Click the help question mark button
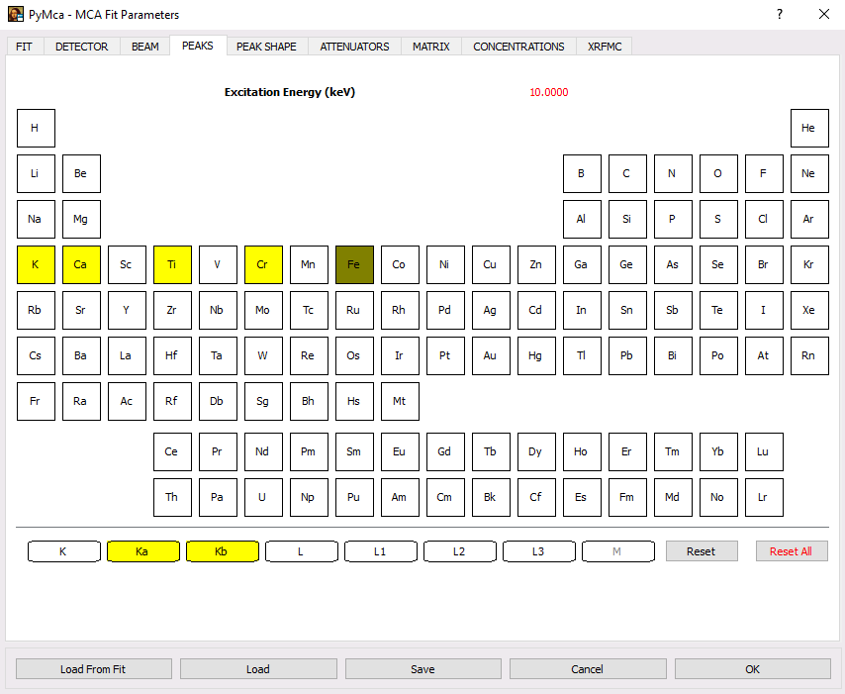 (x=780, y=14)
